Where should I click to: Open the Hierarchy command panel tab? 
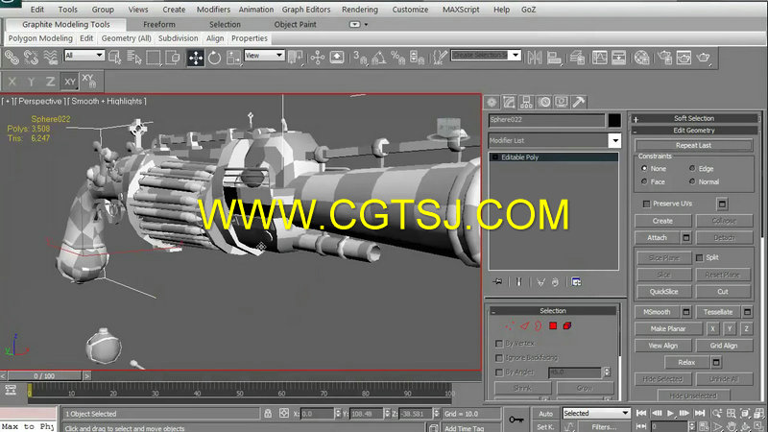tap(526, 102)
